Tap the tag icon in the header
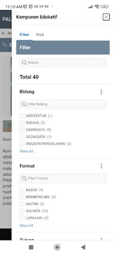The image size is (114, 254). (x=5, y=45)
